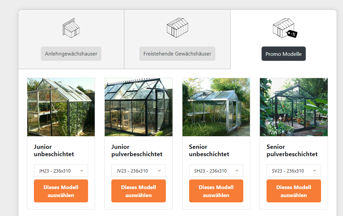
Task: Open the Anlehngewächshauser tab
Action: (71, 54)
